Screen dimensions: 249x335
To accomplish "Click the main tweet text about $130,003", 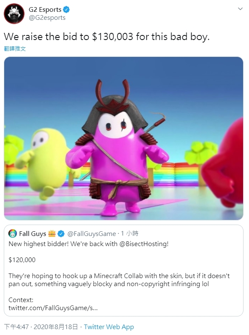I will pos(106,37).
